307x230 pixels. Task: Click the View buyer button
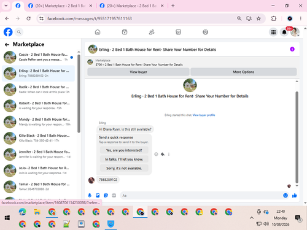click(x=138, y=72)
